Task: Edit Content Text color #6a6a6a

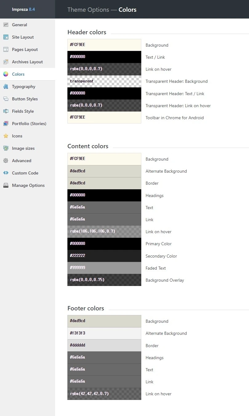Action: point(104,207)
